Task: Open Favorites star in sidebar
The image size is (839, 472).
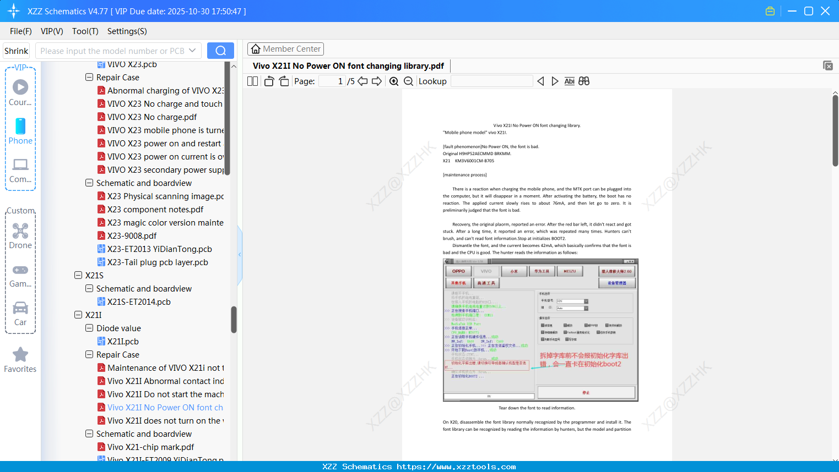Action: pos(20,360)
